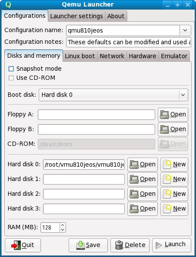Open file browser for Floppy B

(173, 129)
